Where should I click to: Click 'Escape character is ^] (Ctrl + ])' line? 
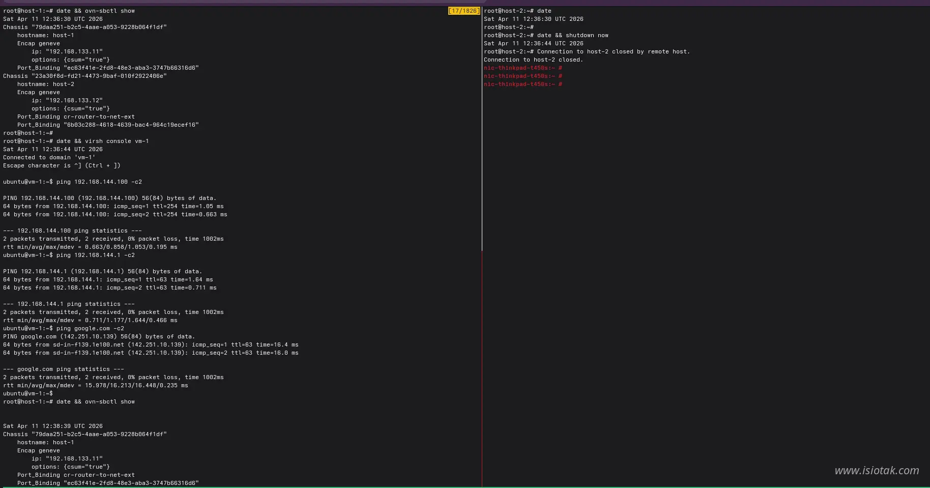pos(62,165)
